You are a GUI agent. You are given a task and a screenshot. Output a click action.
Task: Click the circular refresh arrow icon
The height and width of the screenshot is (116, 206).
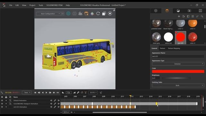pyautogui.click(x=98, y=14)
